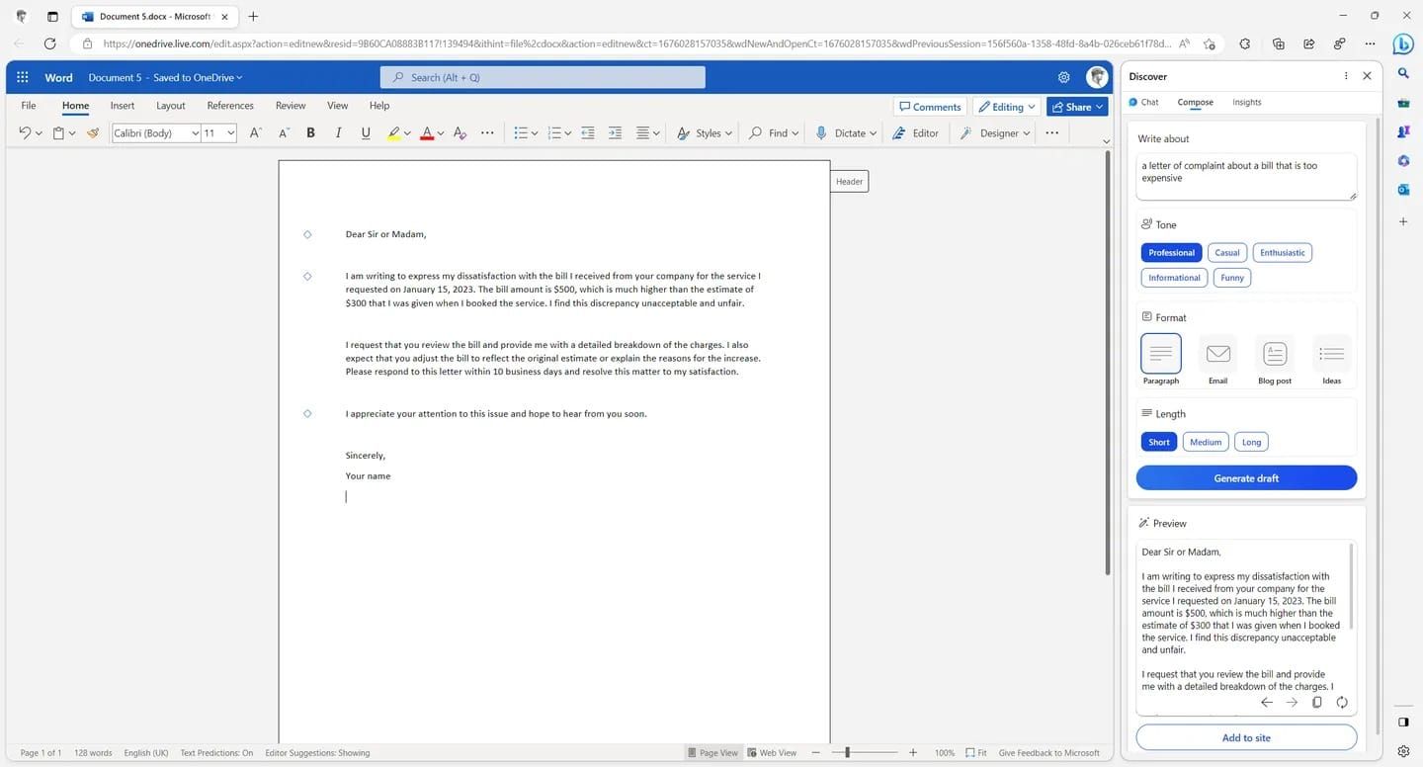Open the Word app launcher grid
Screen dimensions: 1423x767
23,77
